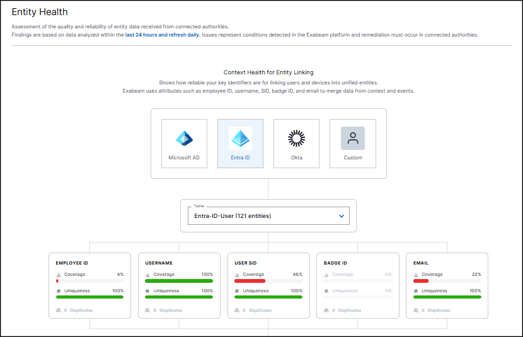Click the EMAIL card heading
This screenshot has width=523, height=337.
420,263
